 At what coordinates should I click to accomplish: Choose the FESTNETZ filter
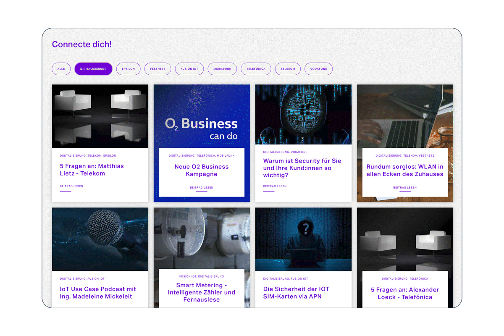pos(157,69)
